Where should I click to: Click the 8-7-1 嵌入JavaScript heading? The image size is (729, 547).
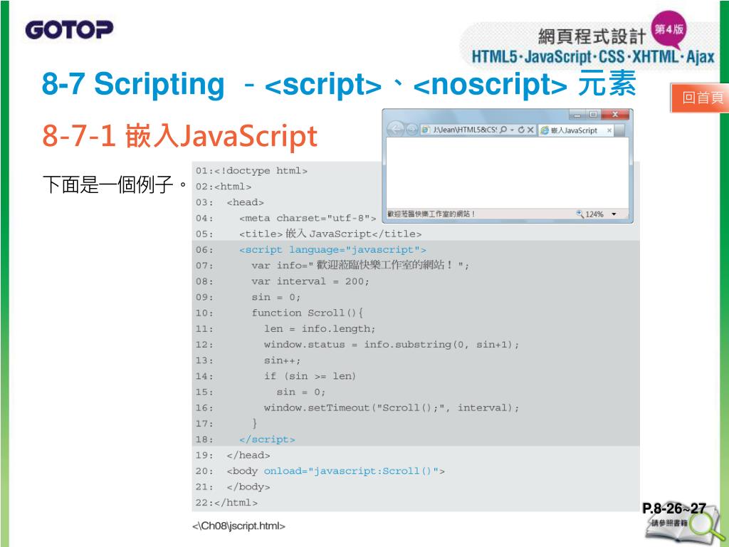click(179, 136)
